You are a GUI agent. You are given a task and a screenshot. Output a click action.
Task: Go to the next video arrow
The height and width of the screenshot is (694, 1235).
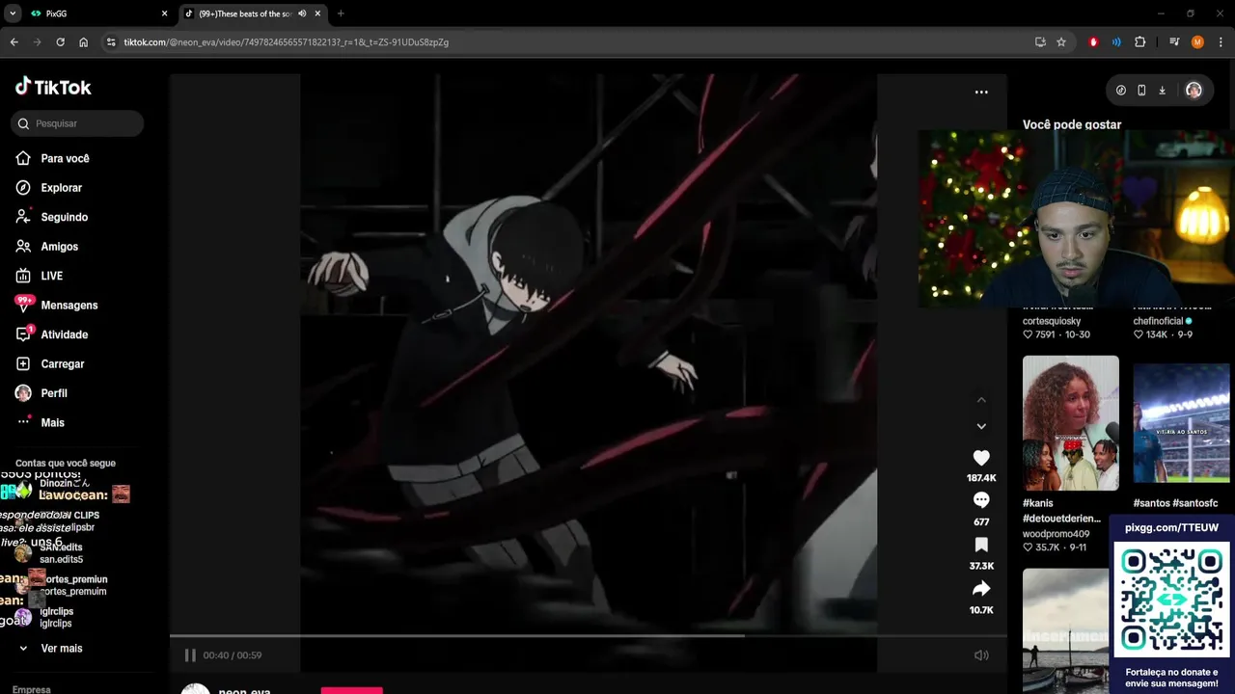[981, 426]
